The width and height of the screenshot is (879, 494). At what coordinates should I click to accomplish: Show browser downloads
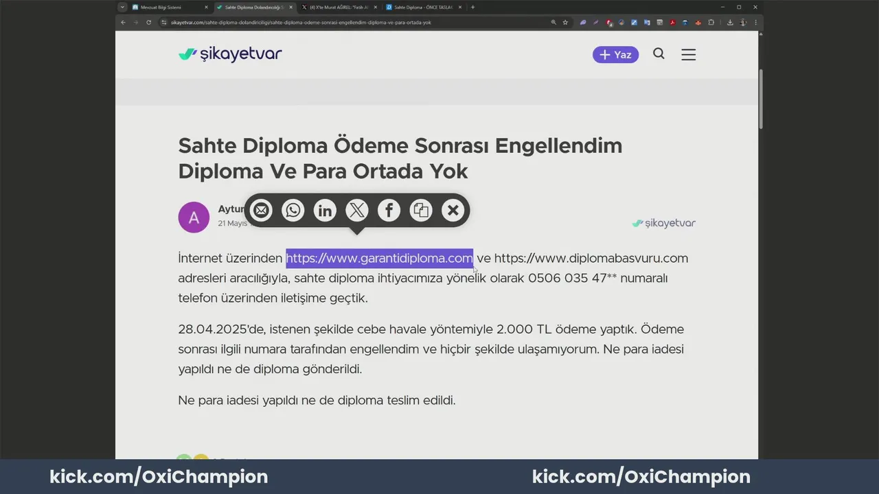pos(730,22)
